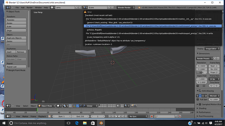Open the Window menu

point(38,7)
